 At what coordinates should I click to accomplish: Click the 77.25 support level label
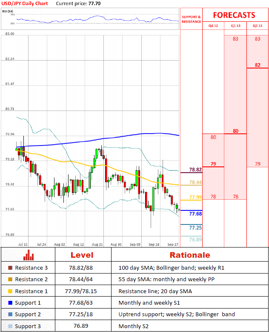tap(195, 227)
